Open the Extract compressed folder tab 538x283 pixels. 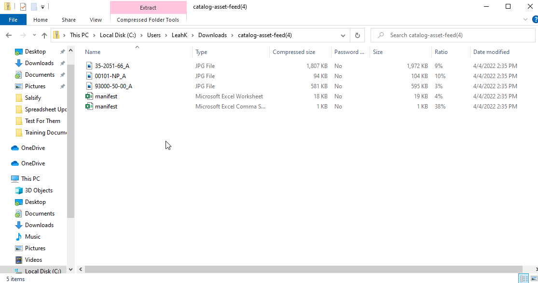(148, 8)
